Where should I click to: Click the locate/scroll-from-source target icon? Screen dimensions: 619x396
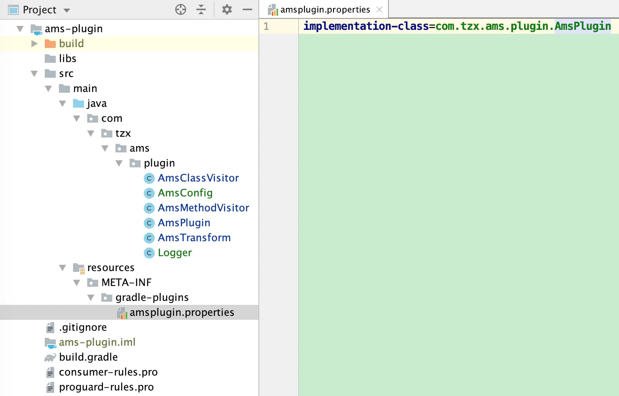181,9
